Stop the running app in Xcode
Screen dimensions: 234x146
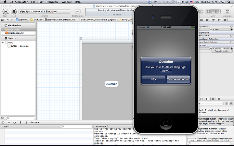14,11
